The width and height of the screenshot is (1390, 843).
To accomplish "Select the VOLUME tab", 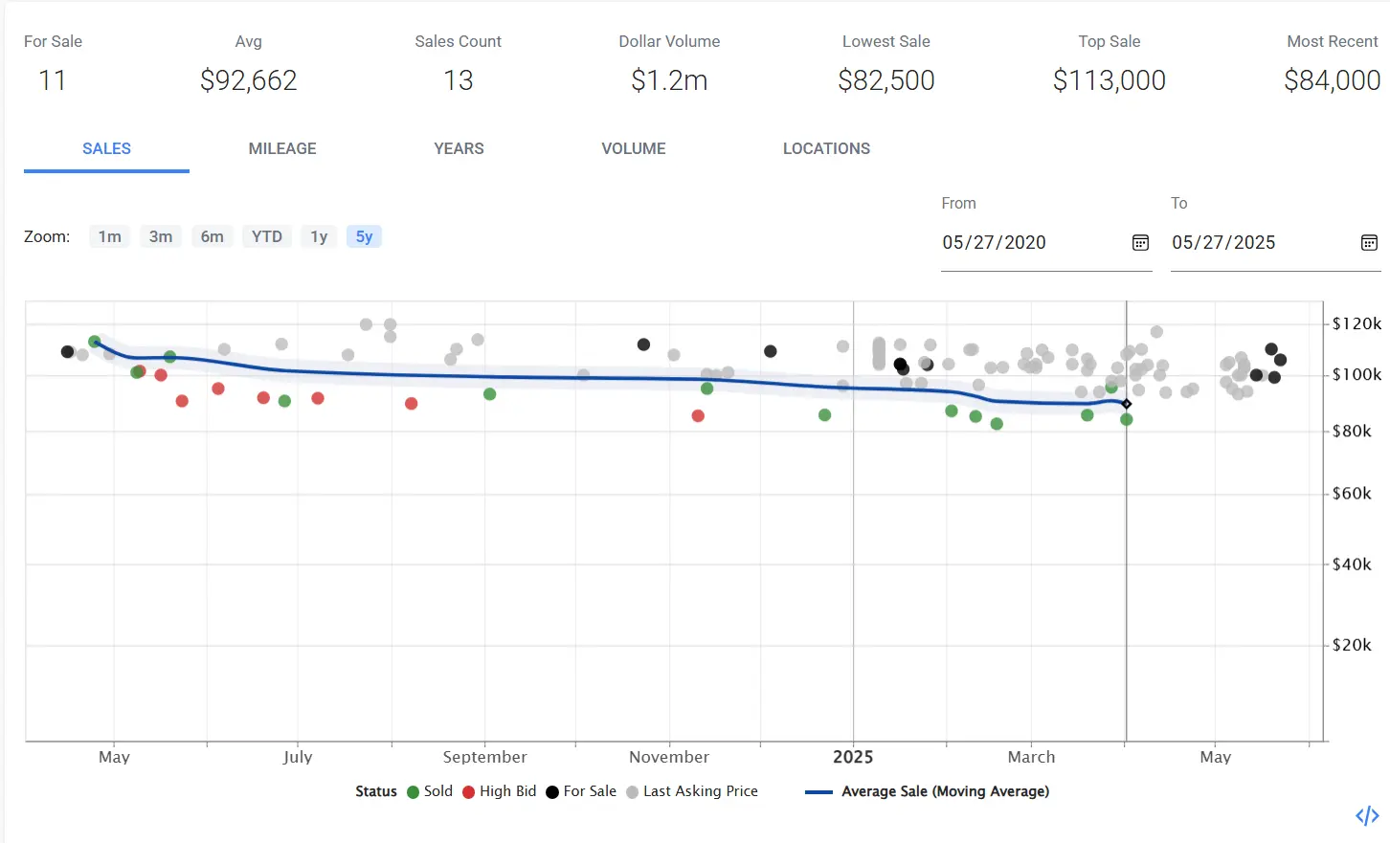I will point(634,149).
